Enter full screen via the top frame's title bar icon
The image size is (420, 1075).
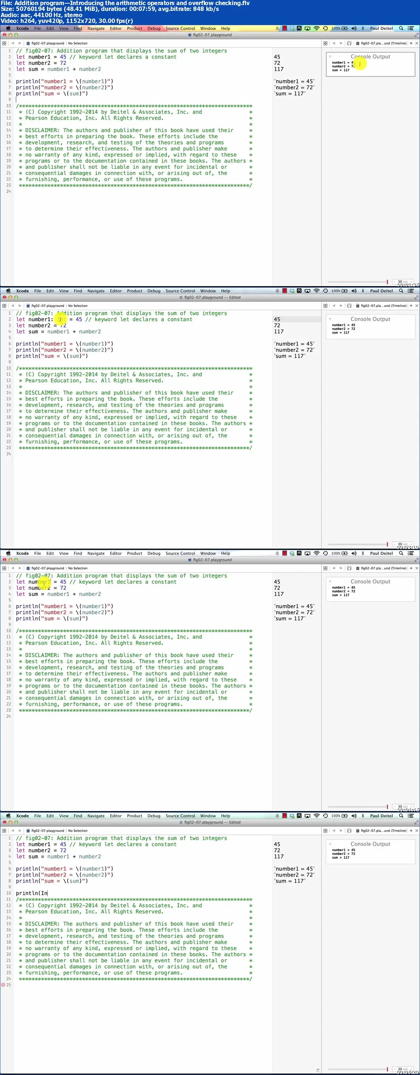click(416, 35)
